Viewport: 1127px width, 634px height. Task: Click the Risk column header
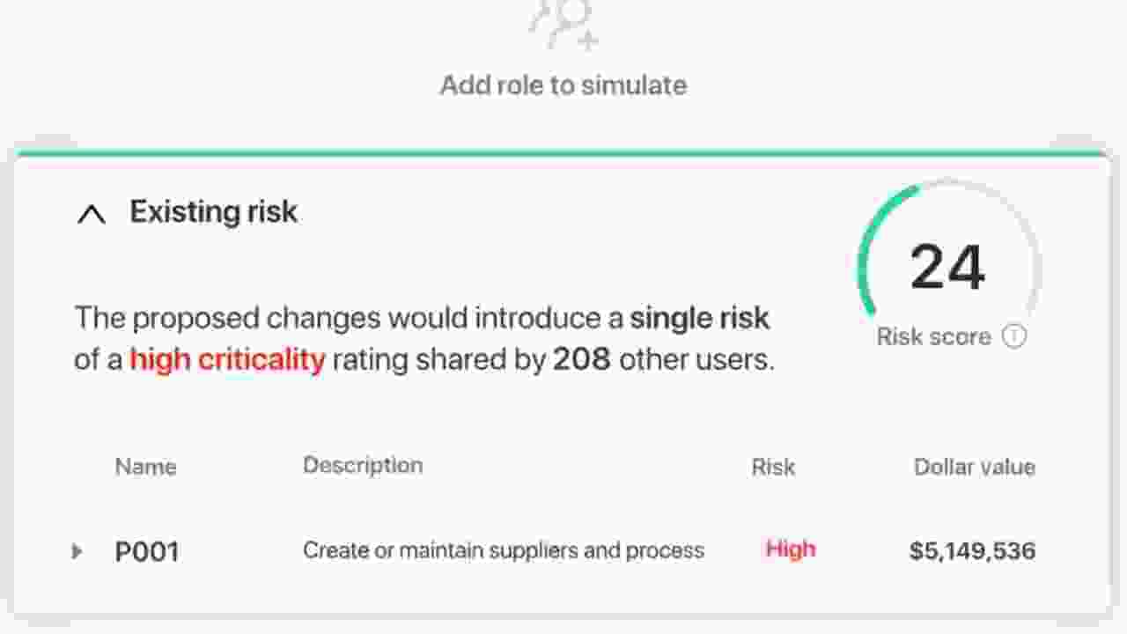[x=773, y=467]
